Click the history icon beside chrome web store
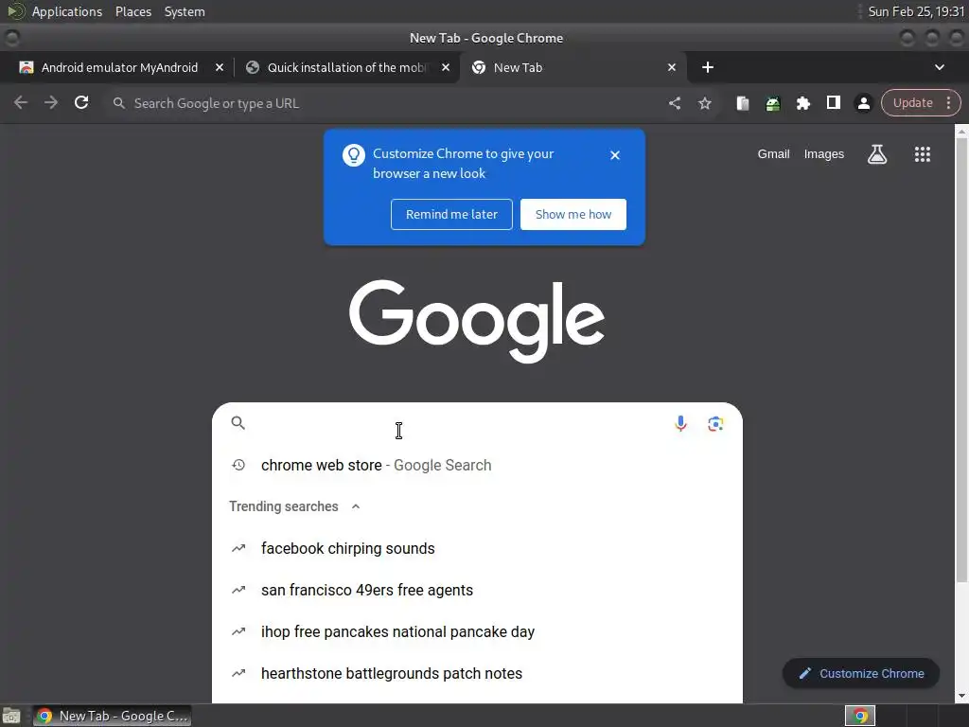Viewport: 969px width, 727px height. 238,465
